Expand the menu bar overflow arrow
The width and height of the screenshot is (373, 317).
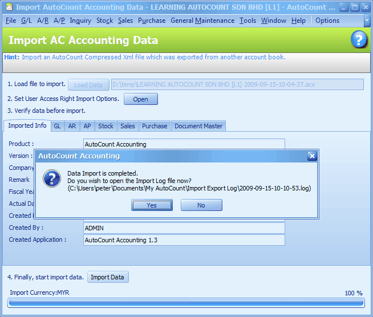pos(367,21)
